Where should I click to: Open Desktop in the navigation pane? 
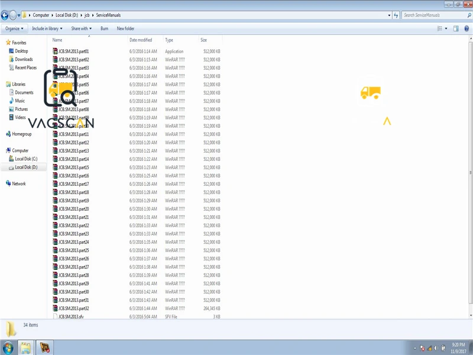pos(18,51)
